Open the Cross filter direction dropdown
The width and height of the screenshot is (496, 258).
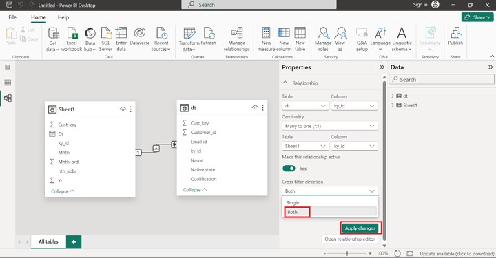click(x=330, y=191)
